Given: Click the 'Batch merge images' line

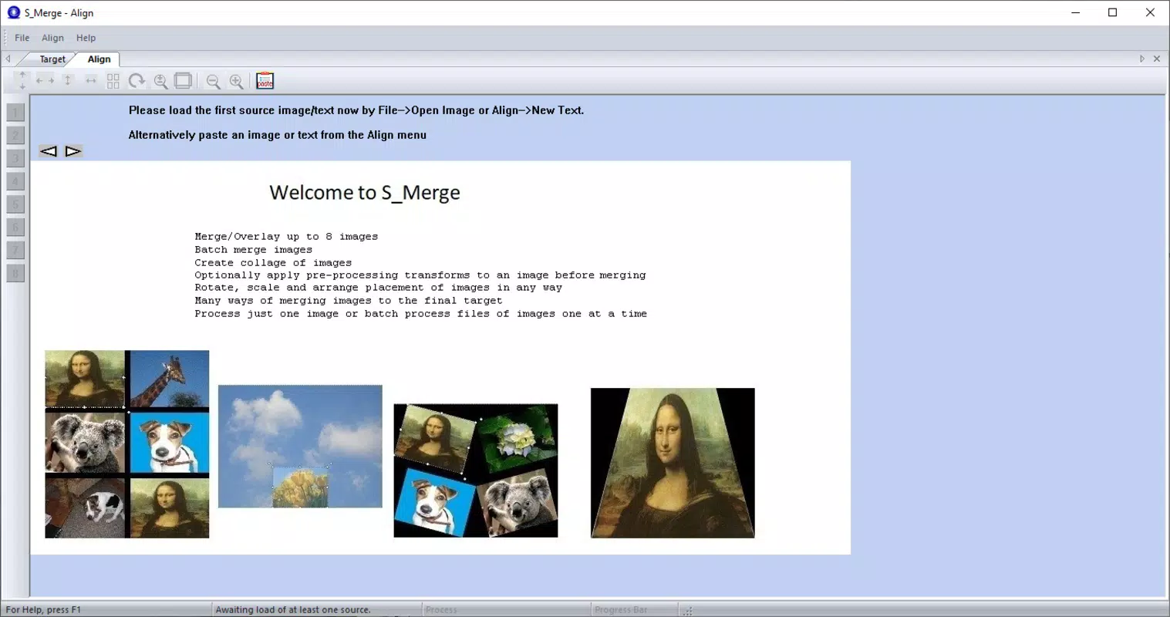Looking at the screenshot, I should 254,250.
